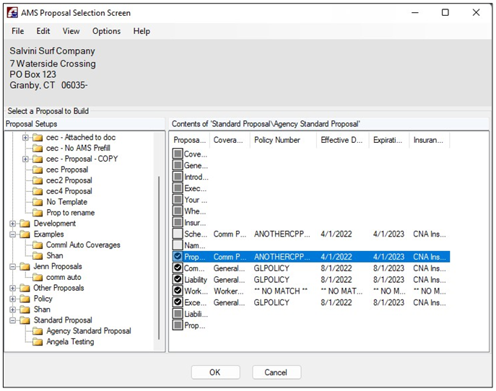Open the View menu
This screenshot has height=391, width=496.
(71, 31)
